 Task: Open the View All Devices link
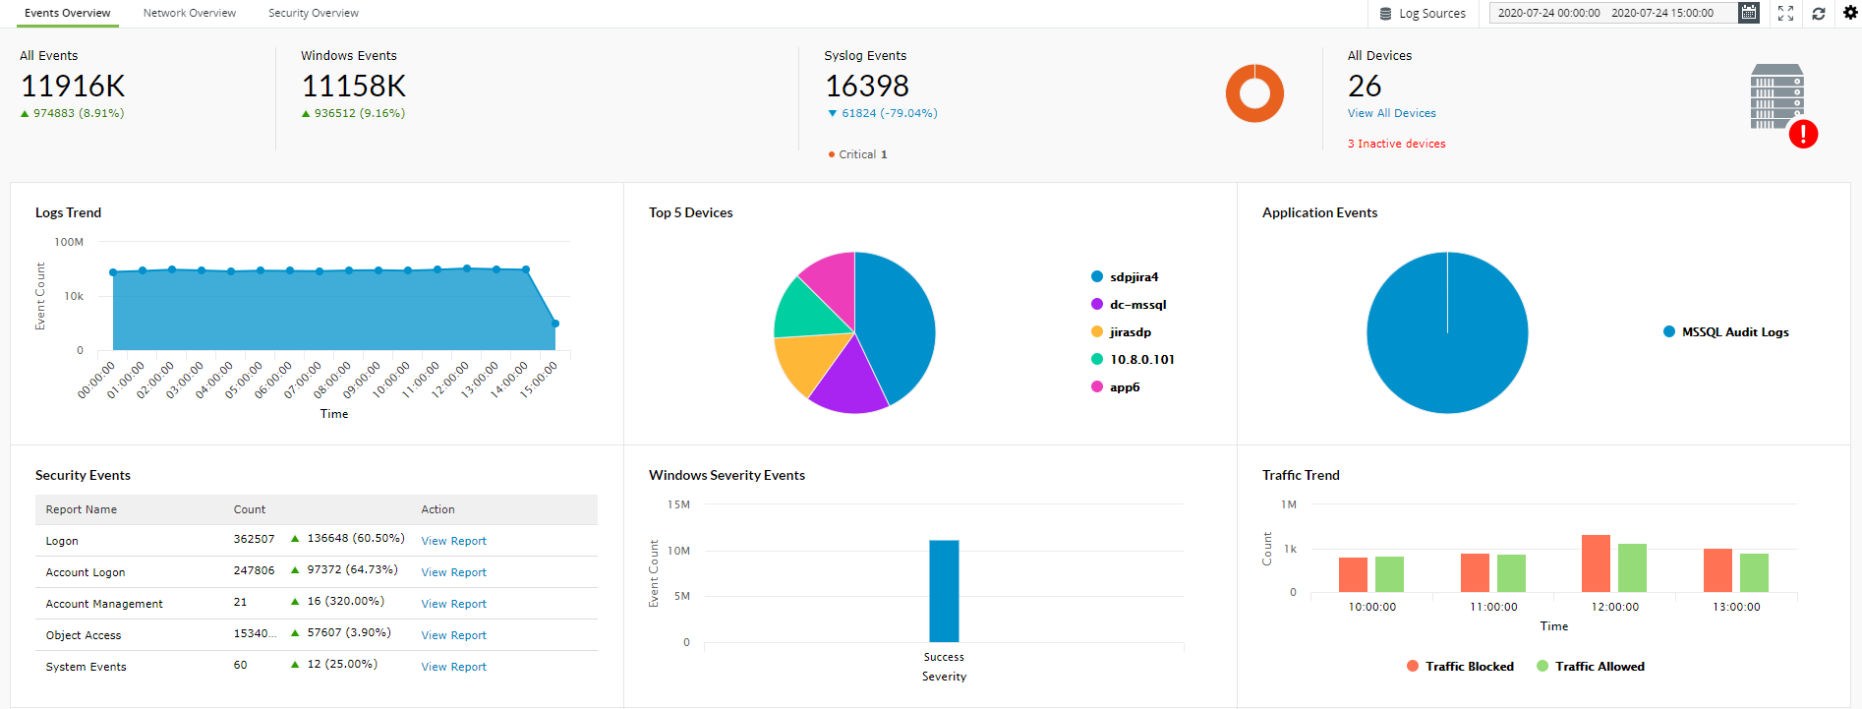[1391, 113]
